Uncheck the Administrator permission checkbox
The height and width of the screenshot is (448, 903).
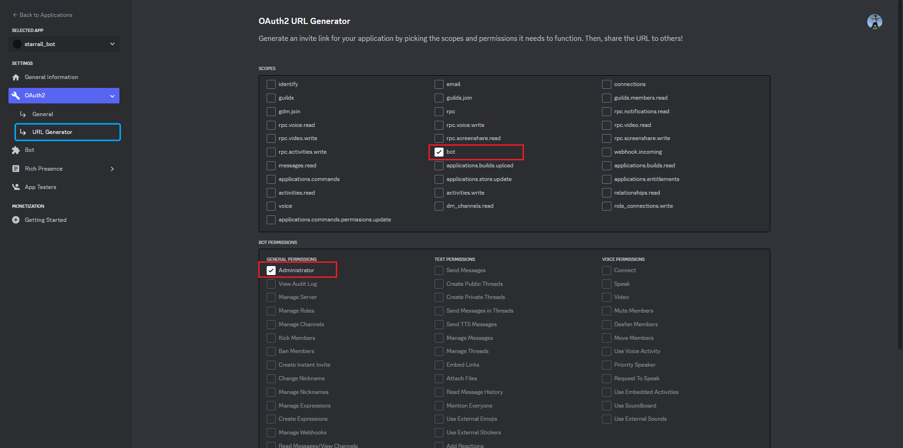(271, 270)
